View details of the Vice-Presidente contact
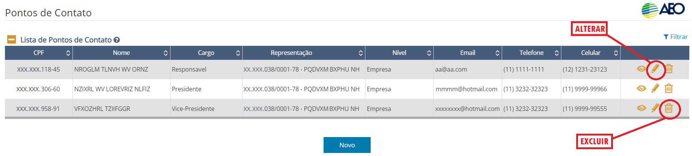This screenshot has height=156, width=692. coord(641,108)
